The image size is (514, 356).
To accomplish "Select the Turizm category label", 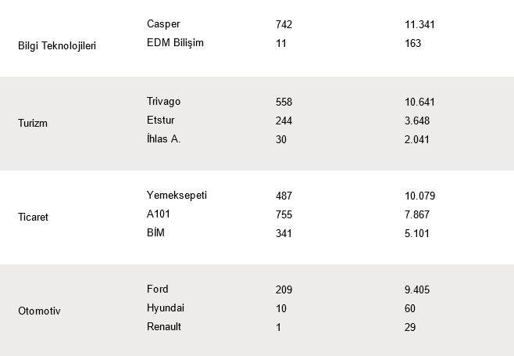I will pyautogui.click(x=33, y=123).
